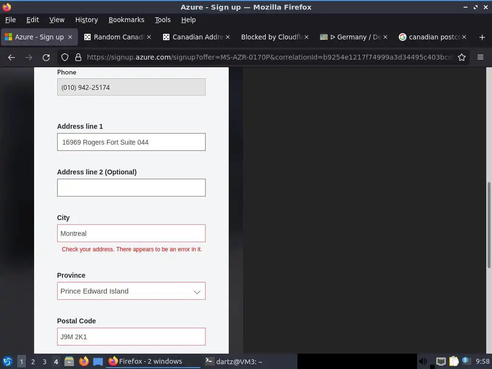Image resolution: width=492 pixels, height=369 pixels.
Task: Open the clipboard manager tray icon
Action: 454,361
